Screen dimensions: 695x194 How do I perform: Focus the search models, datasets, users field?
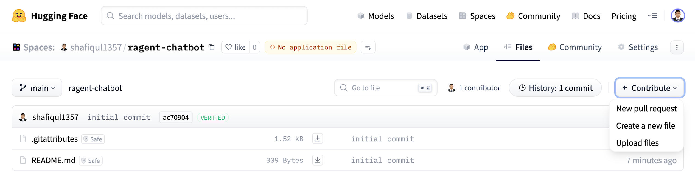pyautogui.click(x=204, y=16)
